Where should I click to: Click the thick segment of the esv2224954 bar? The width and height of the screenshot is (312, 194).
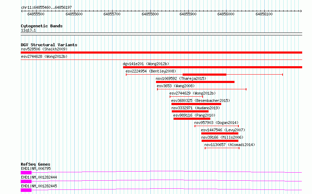(x=204, y=75)
